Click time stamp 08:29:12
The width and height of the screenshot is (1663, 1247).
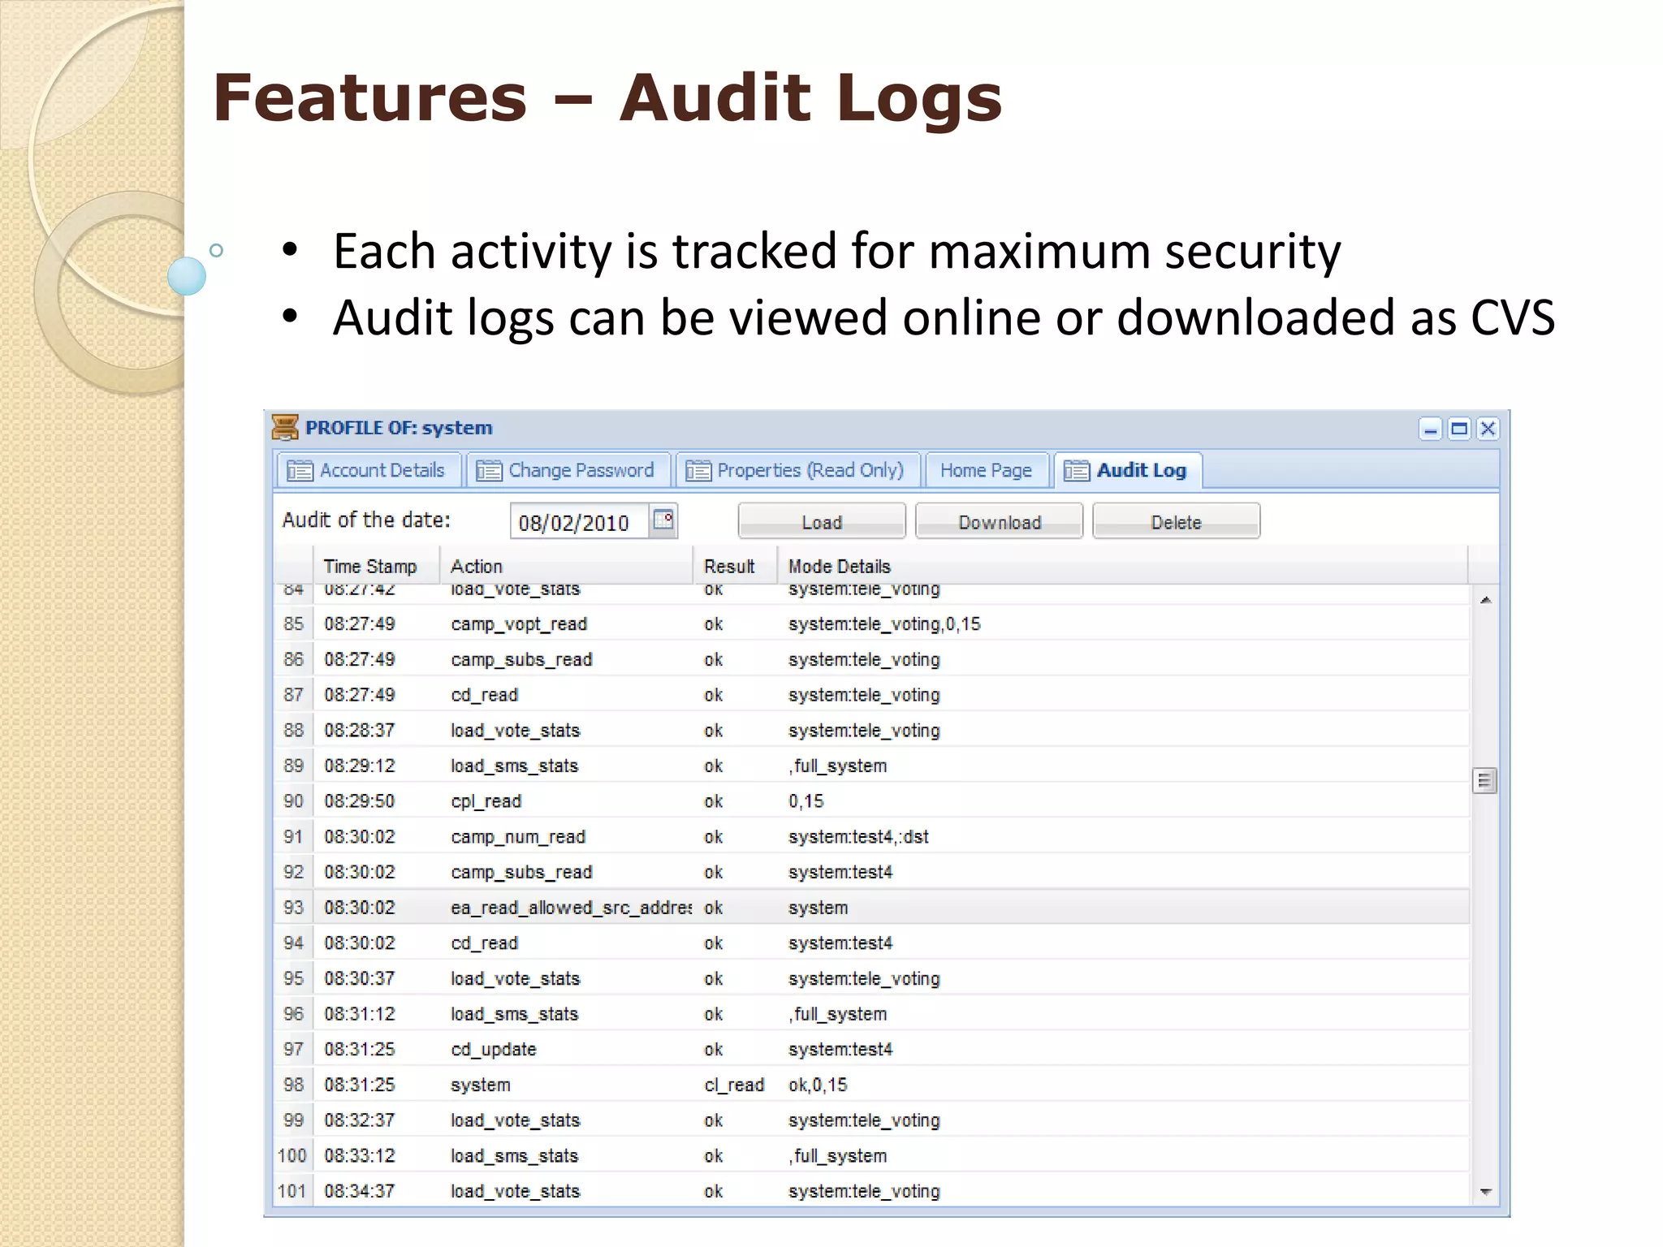(x=360, y=766)
